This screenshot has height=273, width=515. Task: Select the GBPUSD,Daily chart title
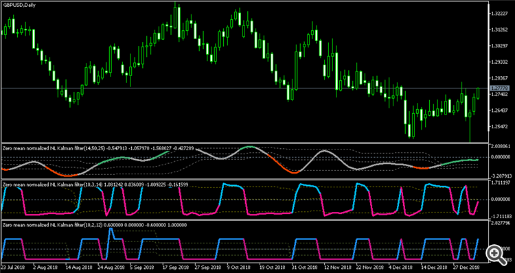(x=19, y=5)
